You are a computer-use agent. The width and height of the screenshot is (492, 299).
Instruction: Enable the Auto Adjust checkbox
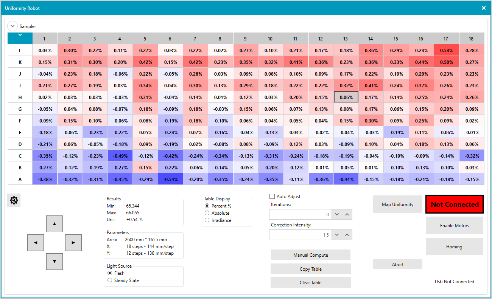coord(272,197)
